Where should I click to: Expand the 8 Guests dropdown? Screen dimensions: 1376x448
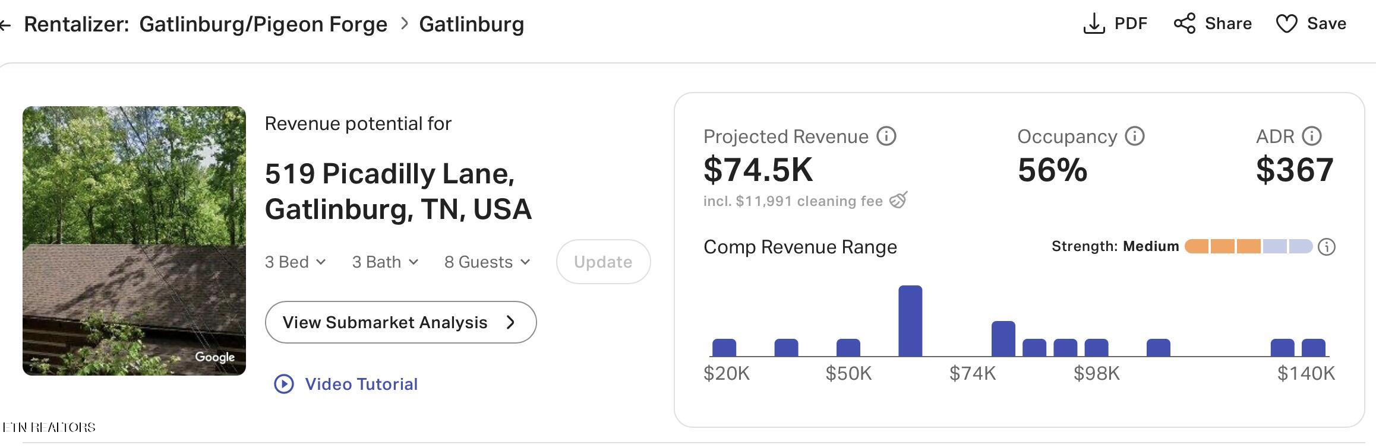pos(487,262)
